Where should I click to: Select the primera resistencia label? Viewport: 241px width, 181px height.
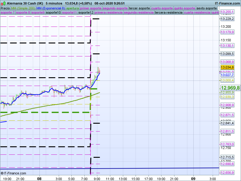(108, 13)
